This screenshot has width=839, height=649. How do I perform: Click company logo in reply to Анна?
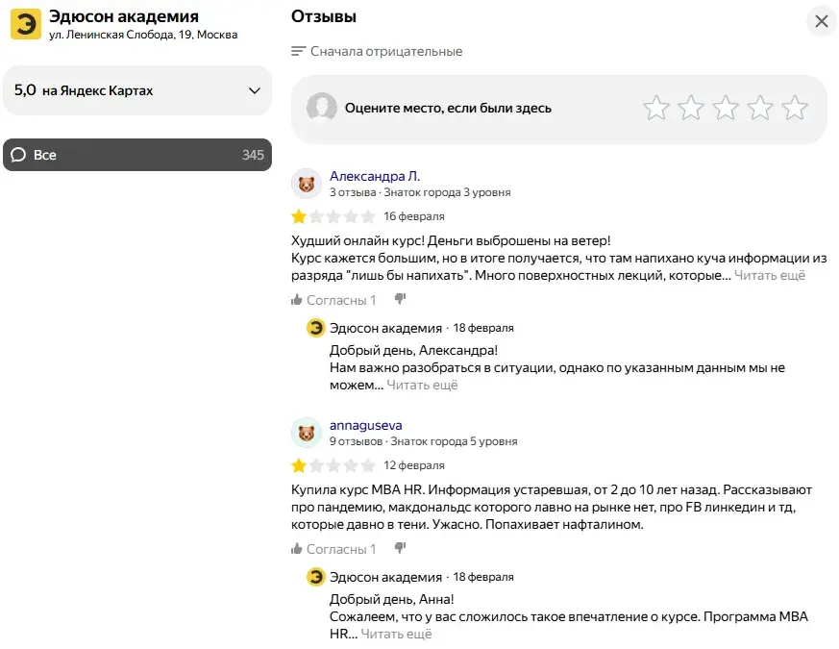[315, 577]
